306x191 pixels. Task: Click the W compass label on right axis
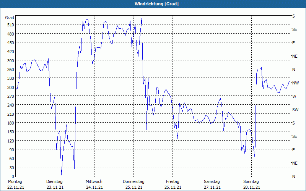tap(294, 96)
